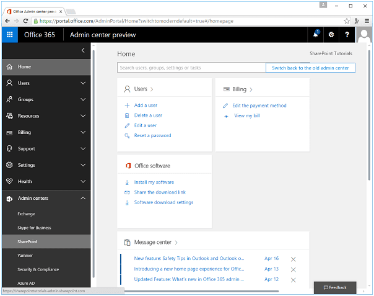The height and width of the screenshot is (296, 374).
Task: Collapse the Admin centers section
Action: (83, 199)
